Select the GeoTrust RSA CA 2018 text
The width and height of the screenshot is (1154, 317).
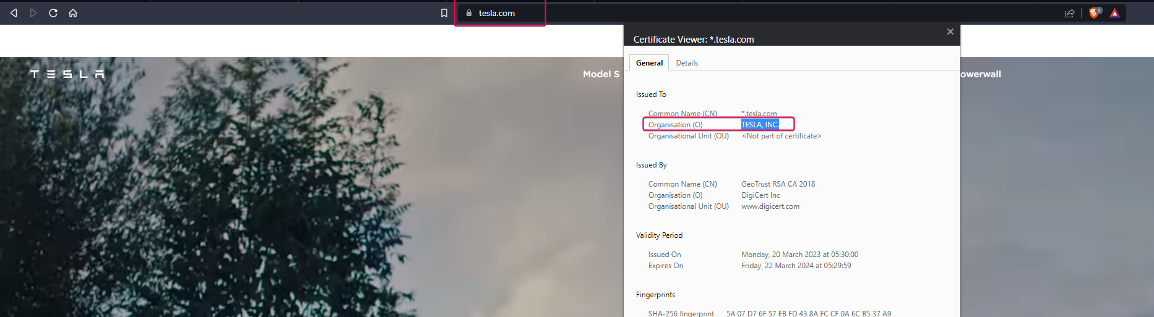click(x=778, y=184)
